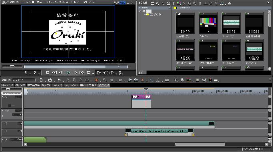273x152 pixels.
Task: Open the title creation T icon in timeline toolbar
Action: [176, 80]
